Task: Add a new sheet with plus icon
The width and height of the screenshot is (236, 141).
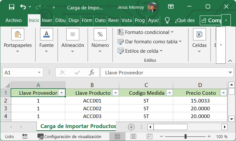Action: point(131,127)
